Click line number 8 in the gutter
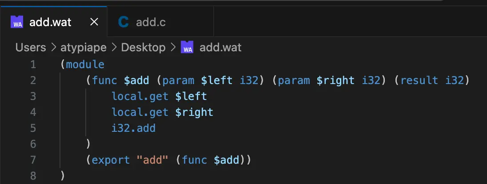 pos(33,176)
